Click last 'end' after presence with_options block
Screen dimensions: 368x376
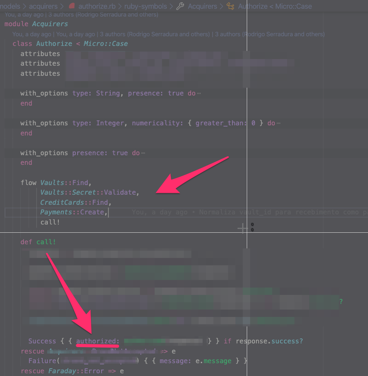(26, 163)
